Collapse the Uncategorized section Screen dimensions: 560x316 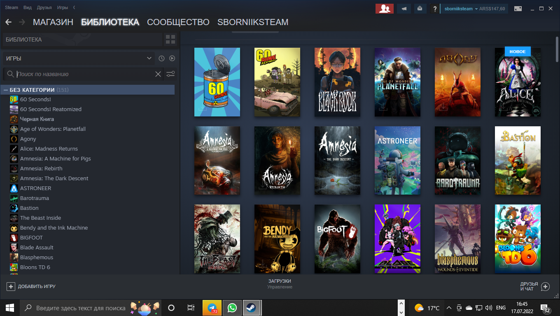pyautogui.click(x=6, y=90)
